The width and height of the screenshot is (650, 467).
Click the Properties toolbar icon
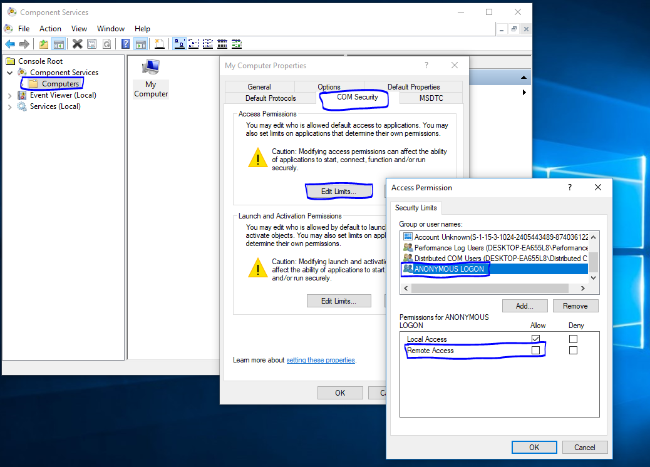pyautogui.click(x=92, y=44)
